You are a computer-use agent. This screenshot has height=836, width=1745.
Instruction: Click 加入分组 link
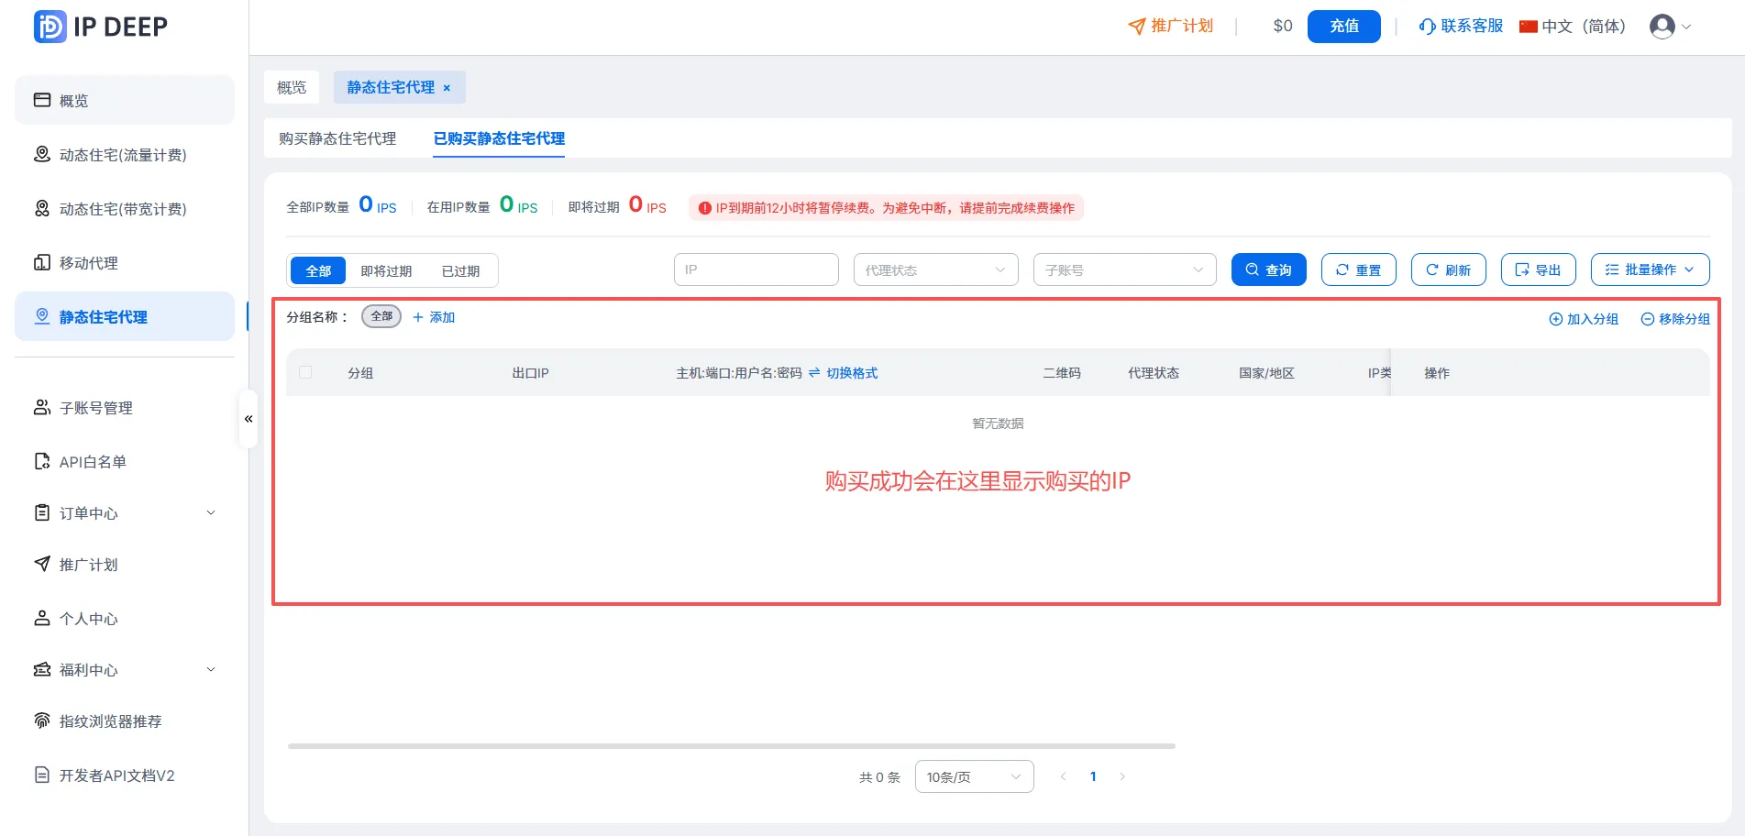click(x=1584, y=319)
